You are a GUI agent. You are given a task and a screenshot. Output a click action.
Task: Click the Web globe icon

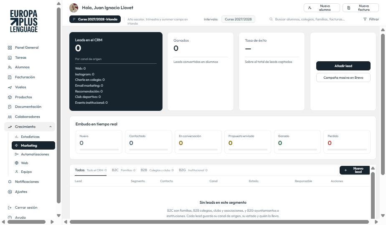click(x=16, y=163)
